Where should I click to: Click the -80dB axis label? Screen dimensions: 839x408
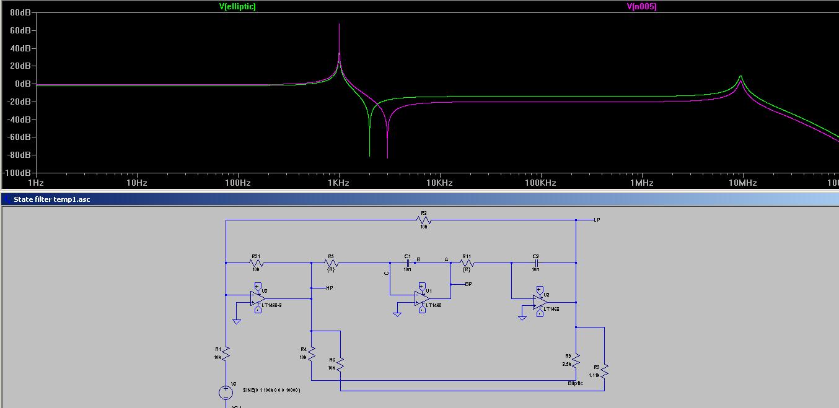19,154
